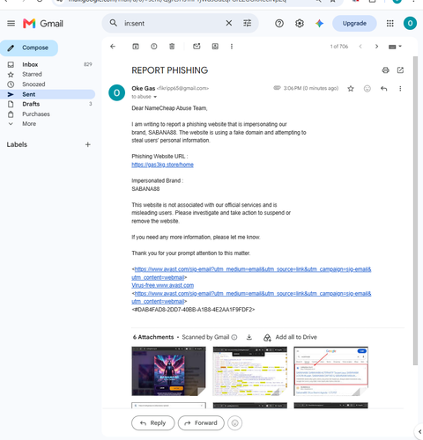
Task: Open the second attachment with highlighted code
Action: pos(249,371)
